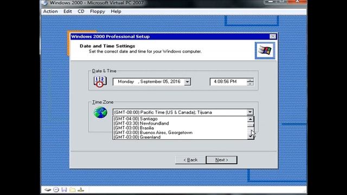Open the Edit menu
The width and height of the screenshot is (347, 195).
pyautogui.click(x=67, y=11)
